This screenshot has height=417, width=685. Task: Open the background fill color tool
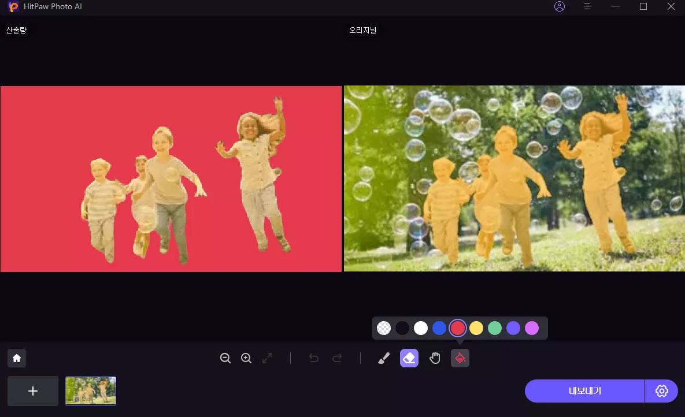[x=460, y=358]
